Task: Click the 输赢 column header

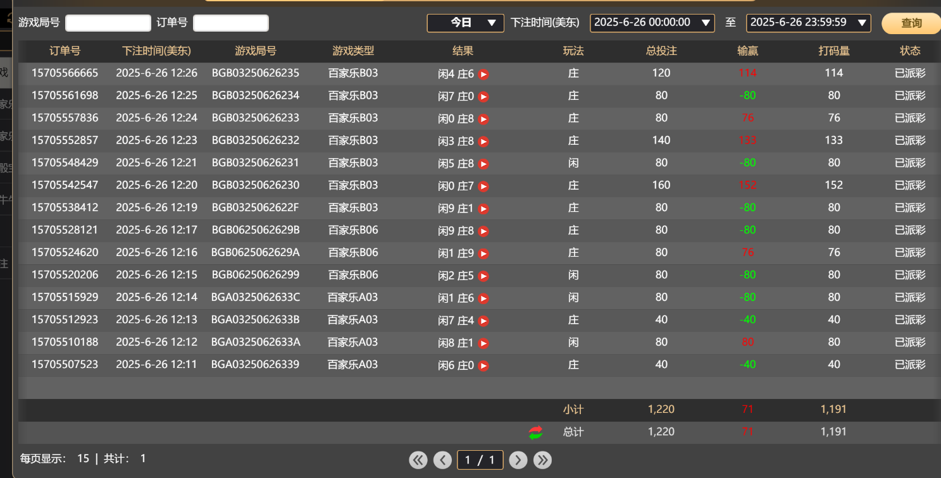Action: click(x=747, y=51)
